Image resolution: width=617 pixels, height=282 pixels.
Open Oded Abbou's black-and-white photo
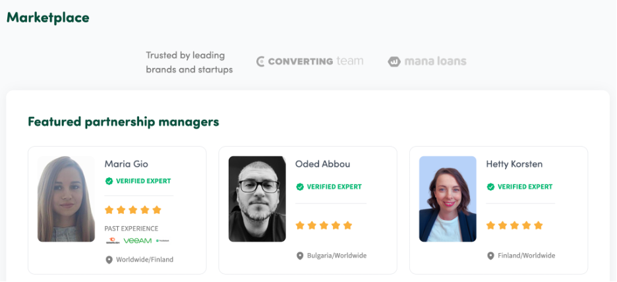[257, 199]
